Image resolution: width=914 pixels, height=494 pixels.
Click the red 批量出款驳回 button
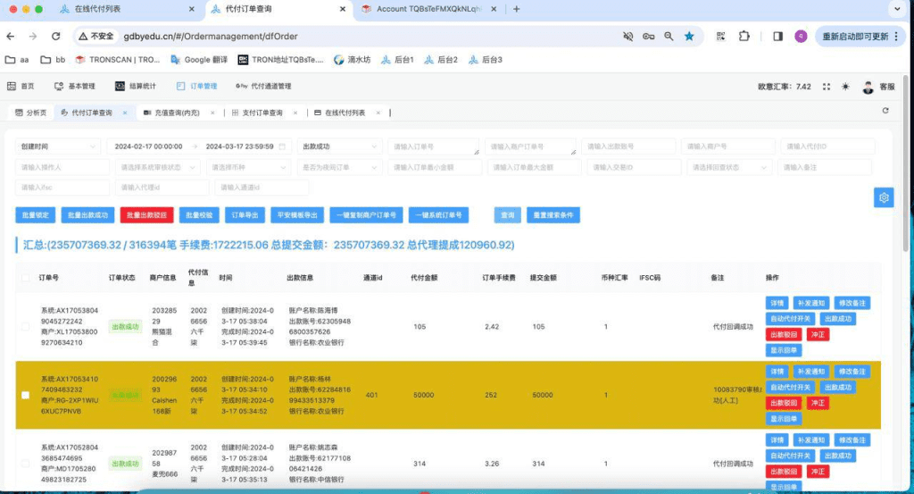click(147, 215)
